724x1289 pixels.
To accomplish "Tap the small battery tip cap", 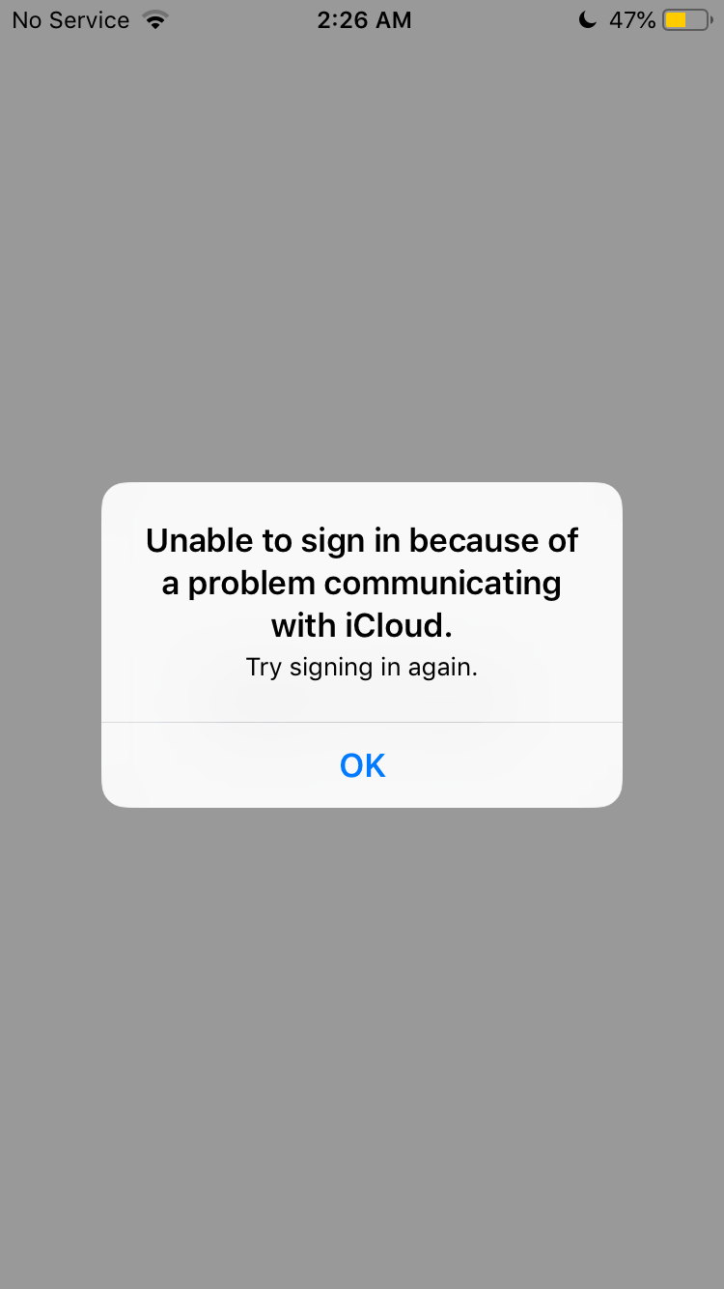I will 711,20.
